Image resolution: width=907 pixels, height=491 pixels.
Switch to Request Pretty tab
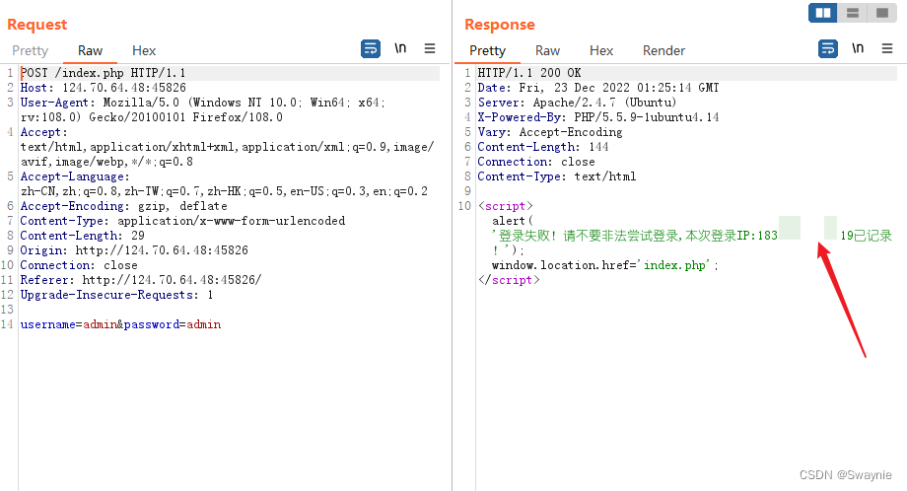31,51
